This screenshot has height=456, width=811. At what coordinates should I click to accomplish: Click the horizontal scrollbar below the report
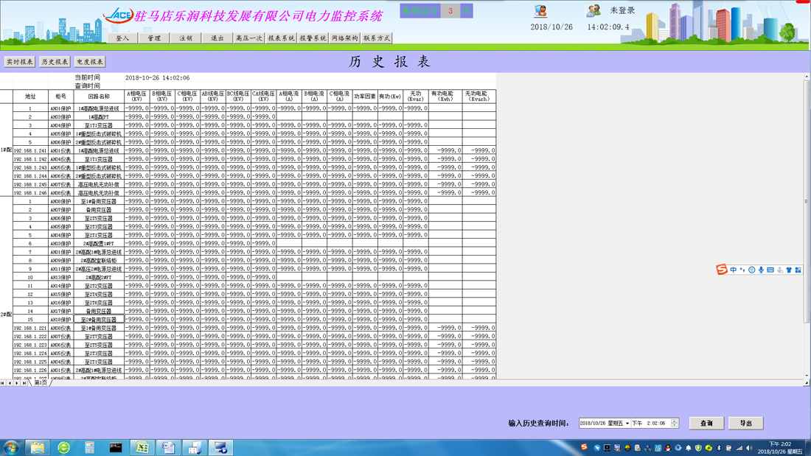(x=427, y=383)
